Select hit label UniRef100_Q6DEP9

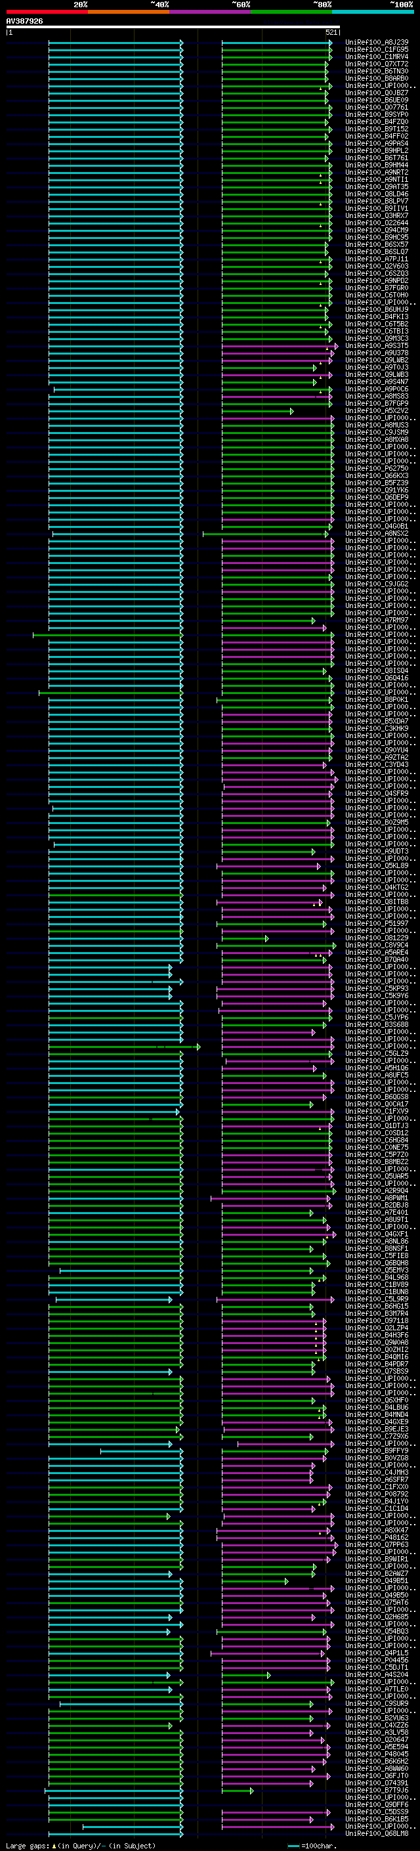point(377,497)
